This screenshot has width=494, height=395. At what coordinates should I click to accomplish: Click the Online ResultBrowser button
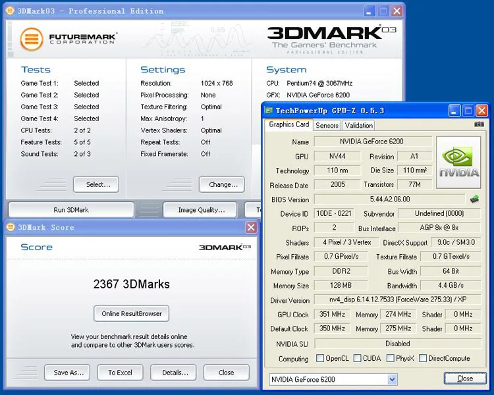pyautogui.click(x=131, y=313)
